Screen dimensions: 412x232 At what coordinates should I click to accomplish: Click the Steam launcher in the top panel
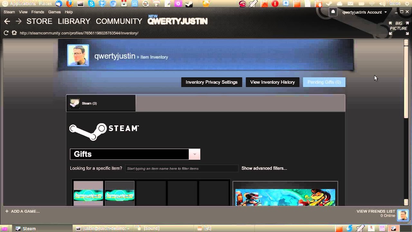point(189,4)
